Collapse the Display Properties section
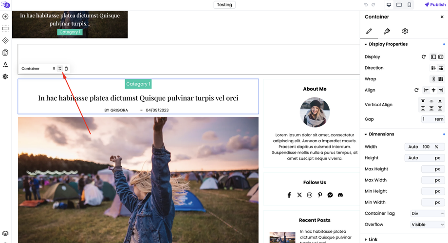This screenshot has height=243, width=448. [x=386, y=44]
